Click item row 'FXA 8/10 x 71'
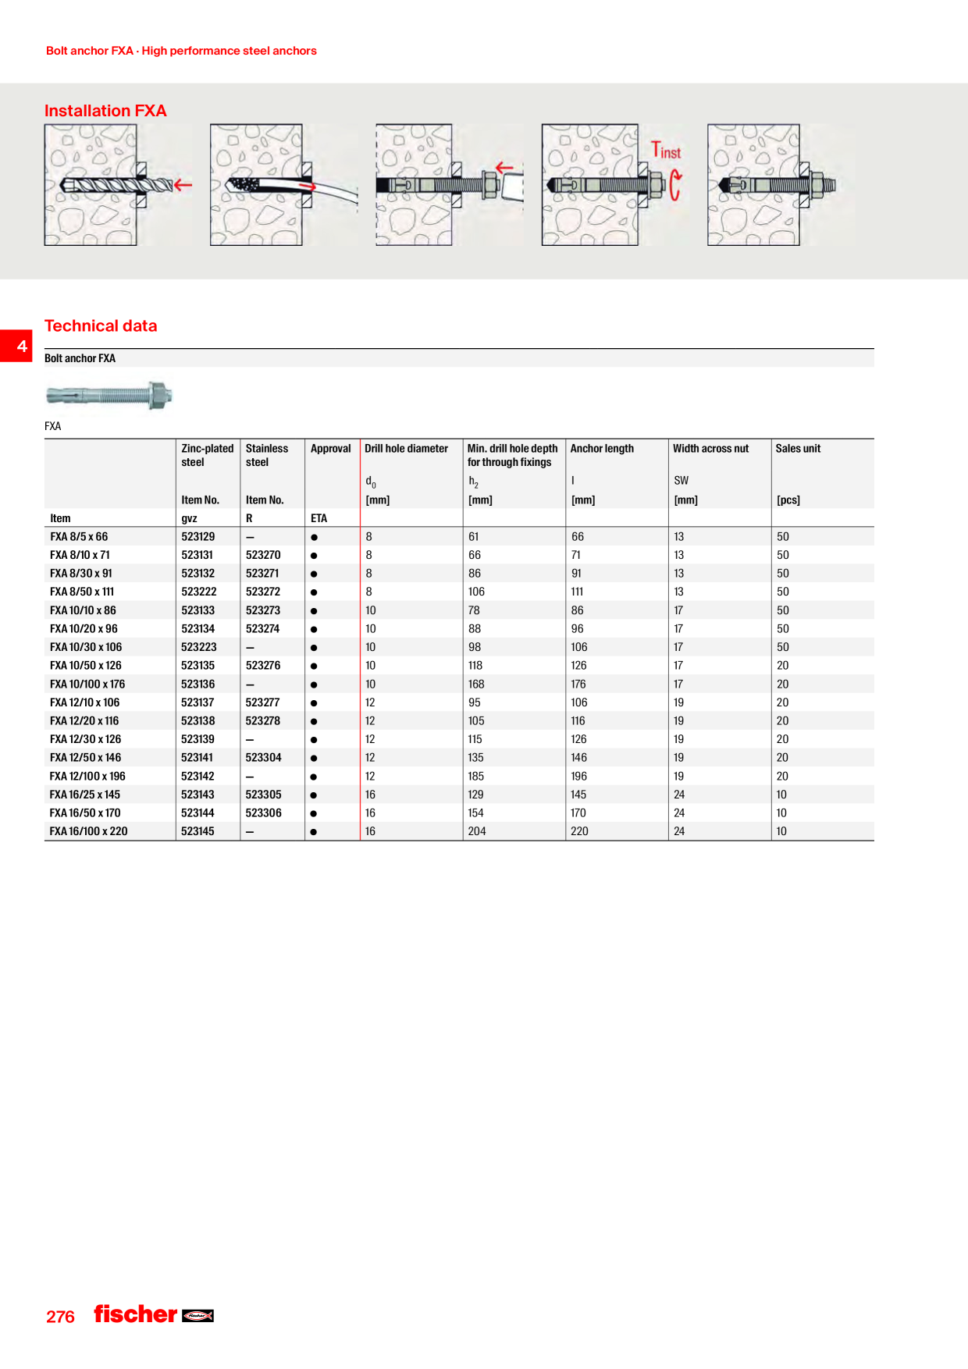This screenshot has width=968, height=1369. tap(459, 555)
